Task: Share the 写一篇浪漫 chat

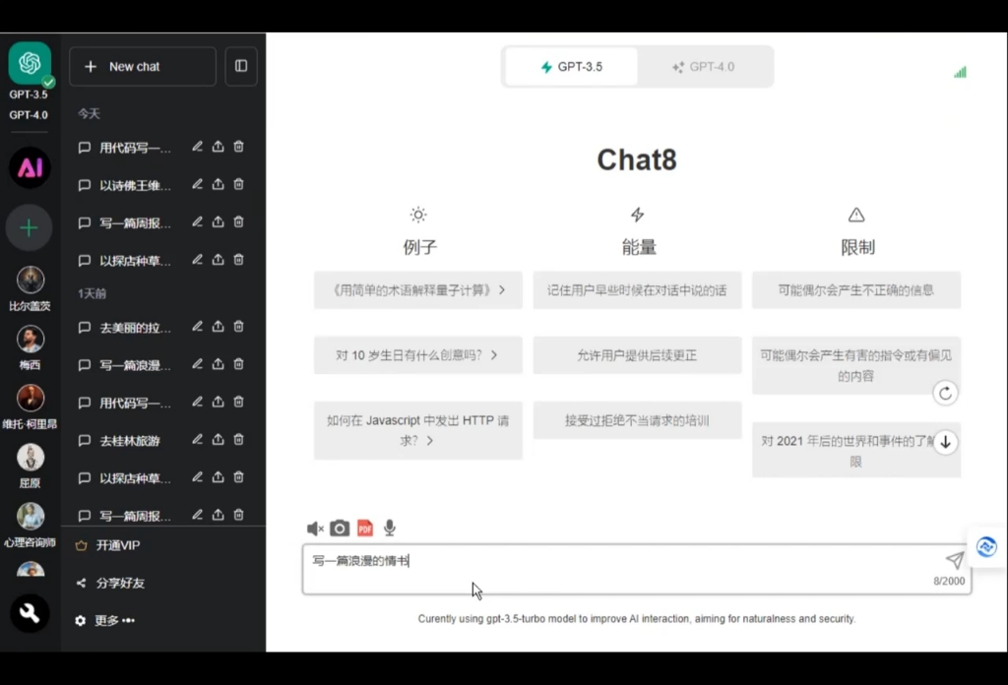Action: point(218,364)
